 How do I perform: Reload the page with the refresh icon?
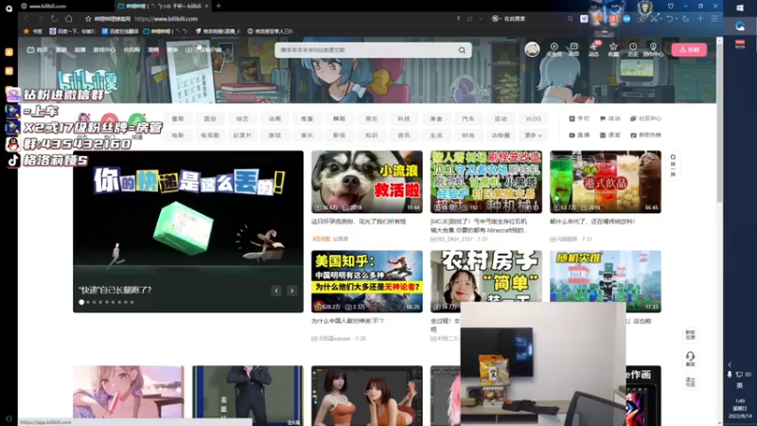pyautogui.click(x=55, y=19)
